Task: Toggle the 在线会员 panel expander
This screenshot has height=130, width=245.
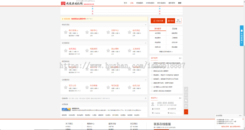Action: (x=146, y=98)
